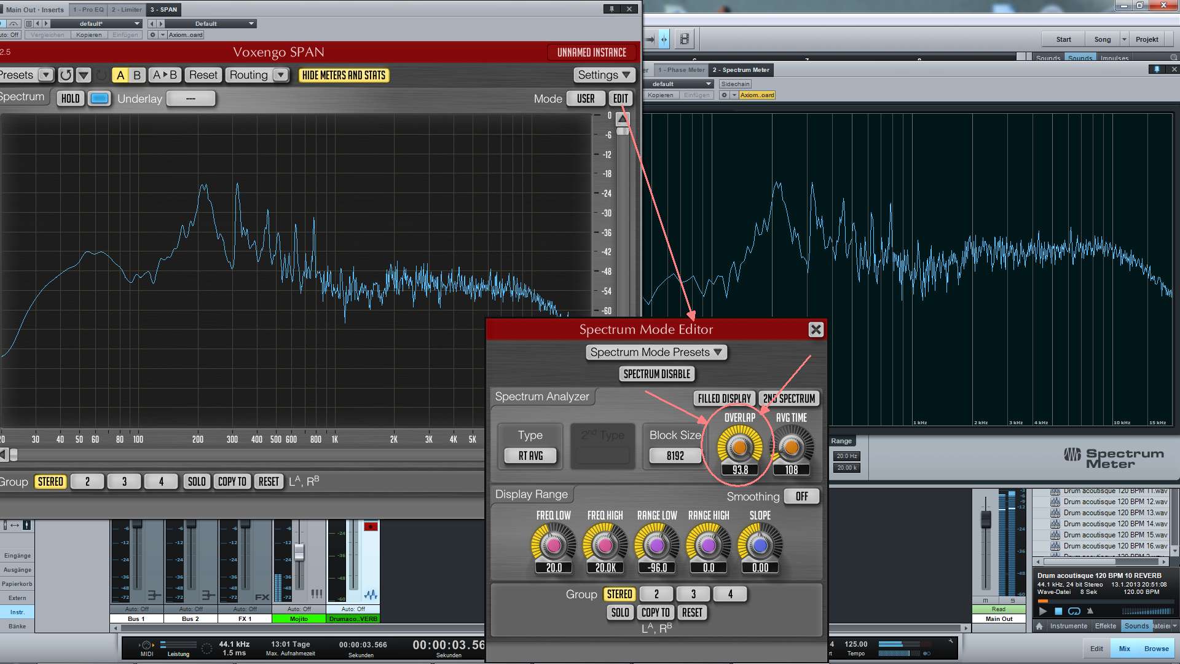Screen dimensions: 1180x664
Task: Click the OVERLAP knob
Action: [x=740, y=448]
